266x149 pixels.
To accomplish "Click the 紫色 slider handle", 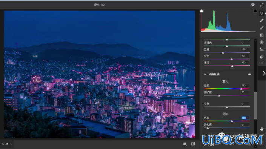I will [232, 59].
